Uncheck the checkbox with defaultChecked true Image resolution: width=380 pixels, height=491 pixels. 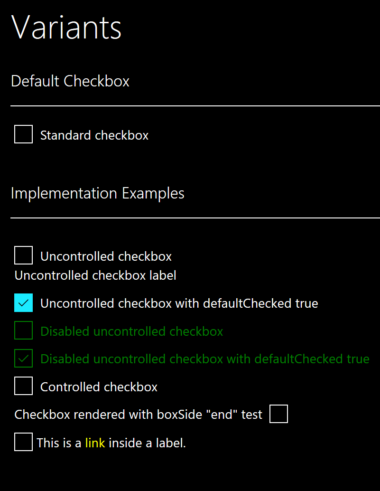coord(23,302)
